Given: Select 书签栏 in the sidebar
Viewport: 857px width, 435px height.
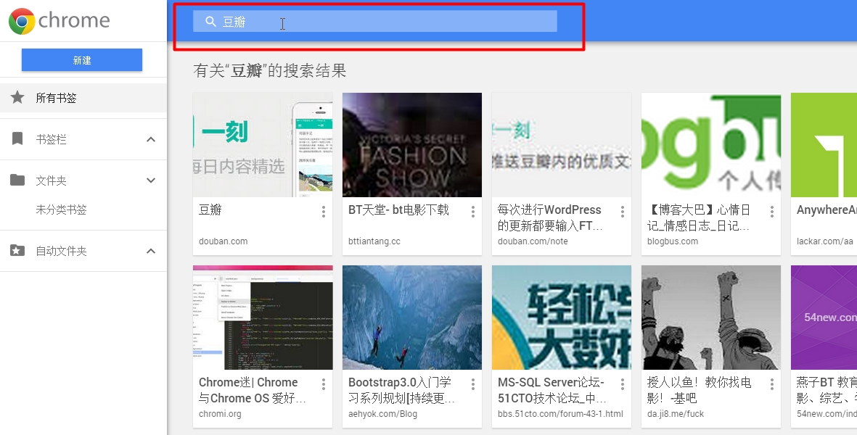Looking at the screenshot, I should [83, 139].
